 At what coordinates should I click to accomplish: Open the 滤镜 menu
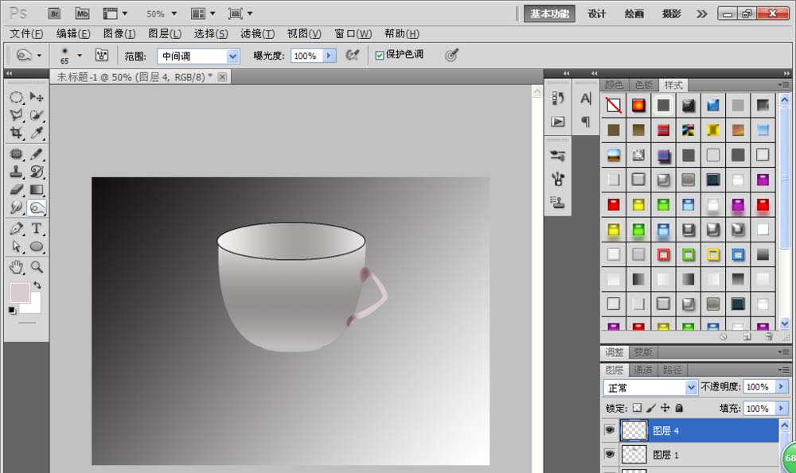(256, 33)
